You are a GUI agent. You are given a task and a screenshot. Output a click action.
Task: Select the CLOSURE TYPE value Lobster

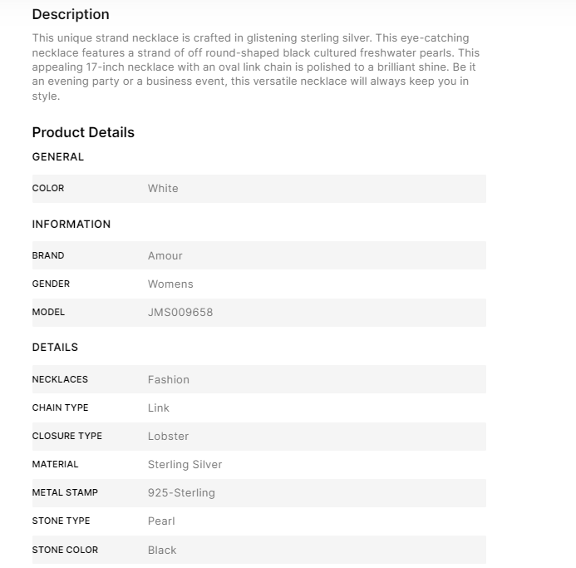click(169, 436)
